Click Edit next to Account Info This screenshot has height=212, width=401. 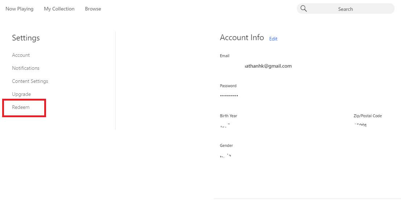click(x=273, y=39)
